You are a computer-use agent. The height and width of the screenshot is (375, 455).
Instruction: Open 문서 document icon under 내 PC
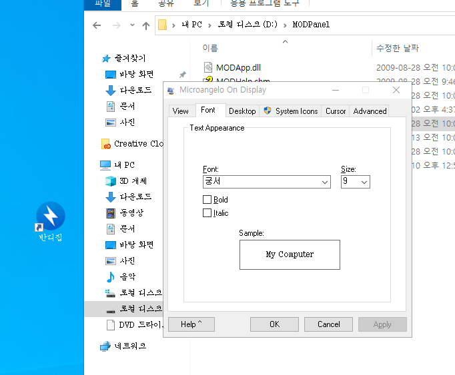pos(111,229)
